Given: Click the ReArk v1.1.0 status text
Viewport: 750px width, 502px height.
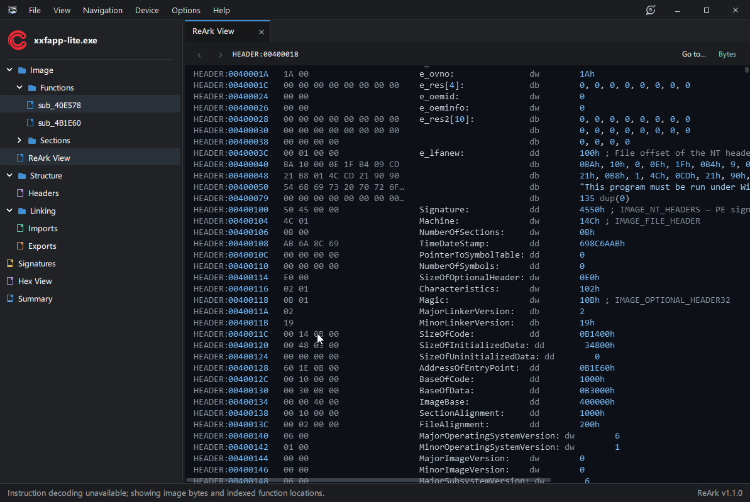Looking at the screenshot, I should [x=719, y=493].
